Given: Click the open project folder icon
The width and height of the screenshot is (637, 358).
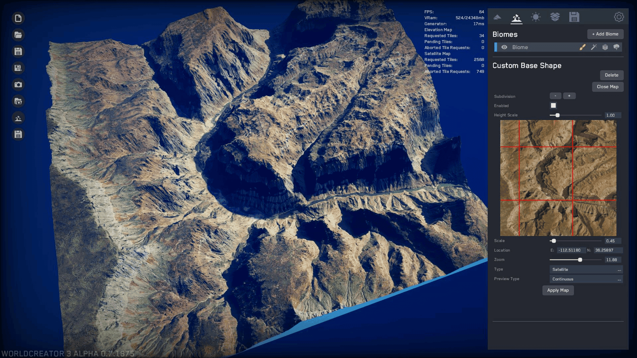Looking at the screenshot, I should point(18,35).
